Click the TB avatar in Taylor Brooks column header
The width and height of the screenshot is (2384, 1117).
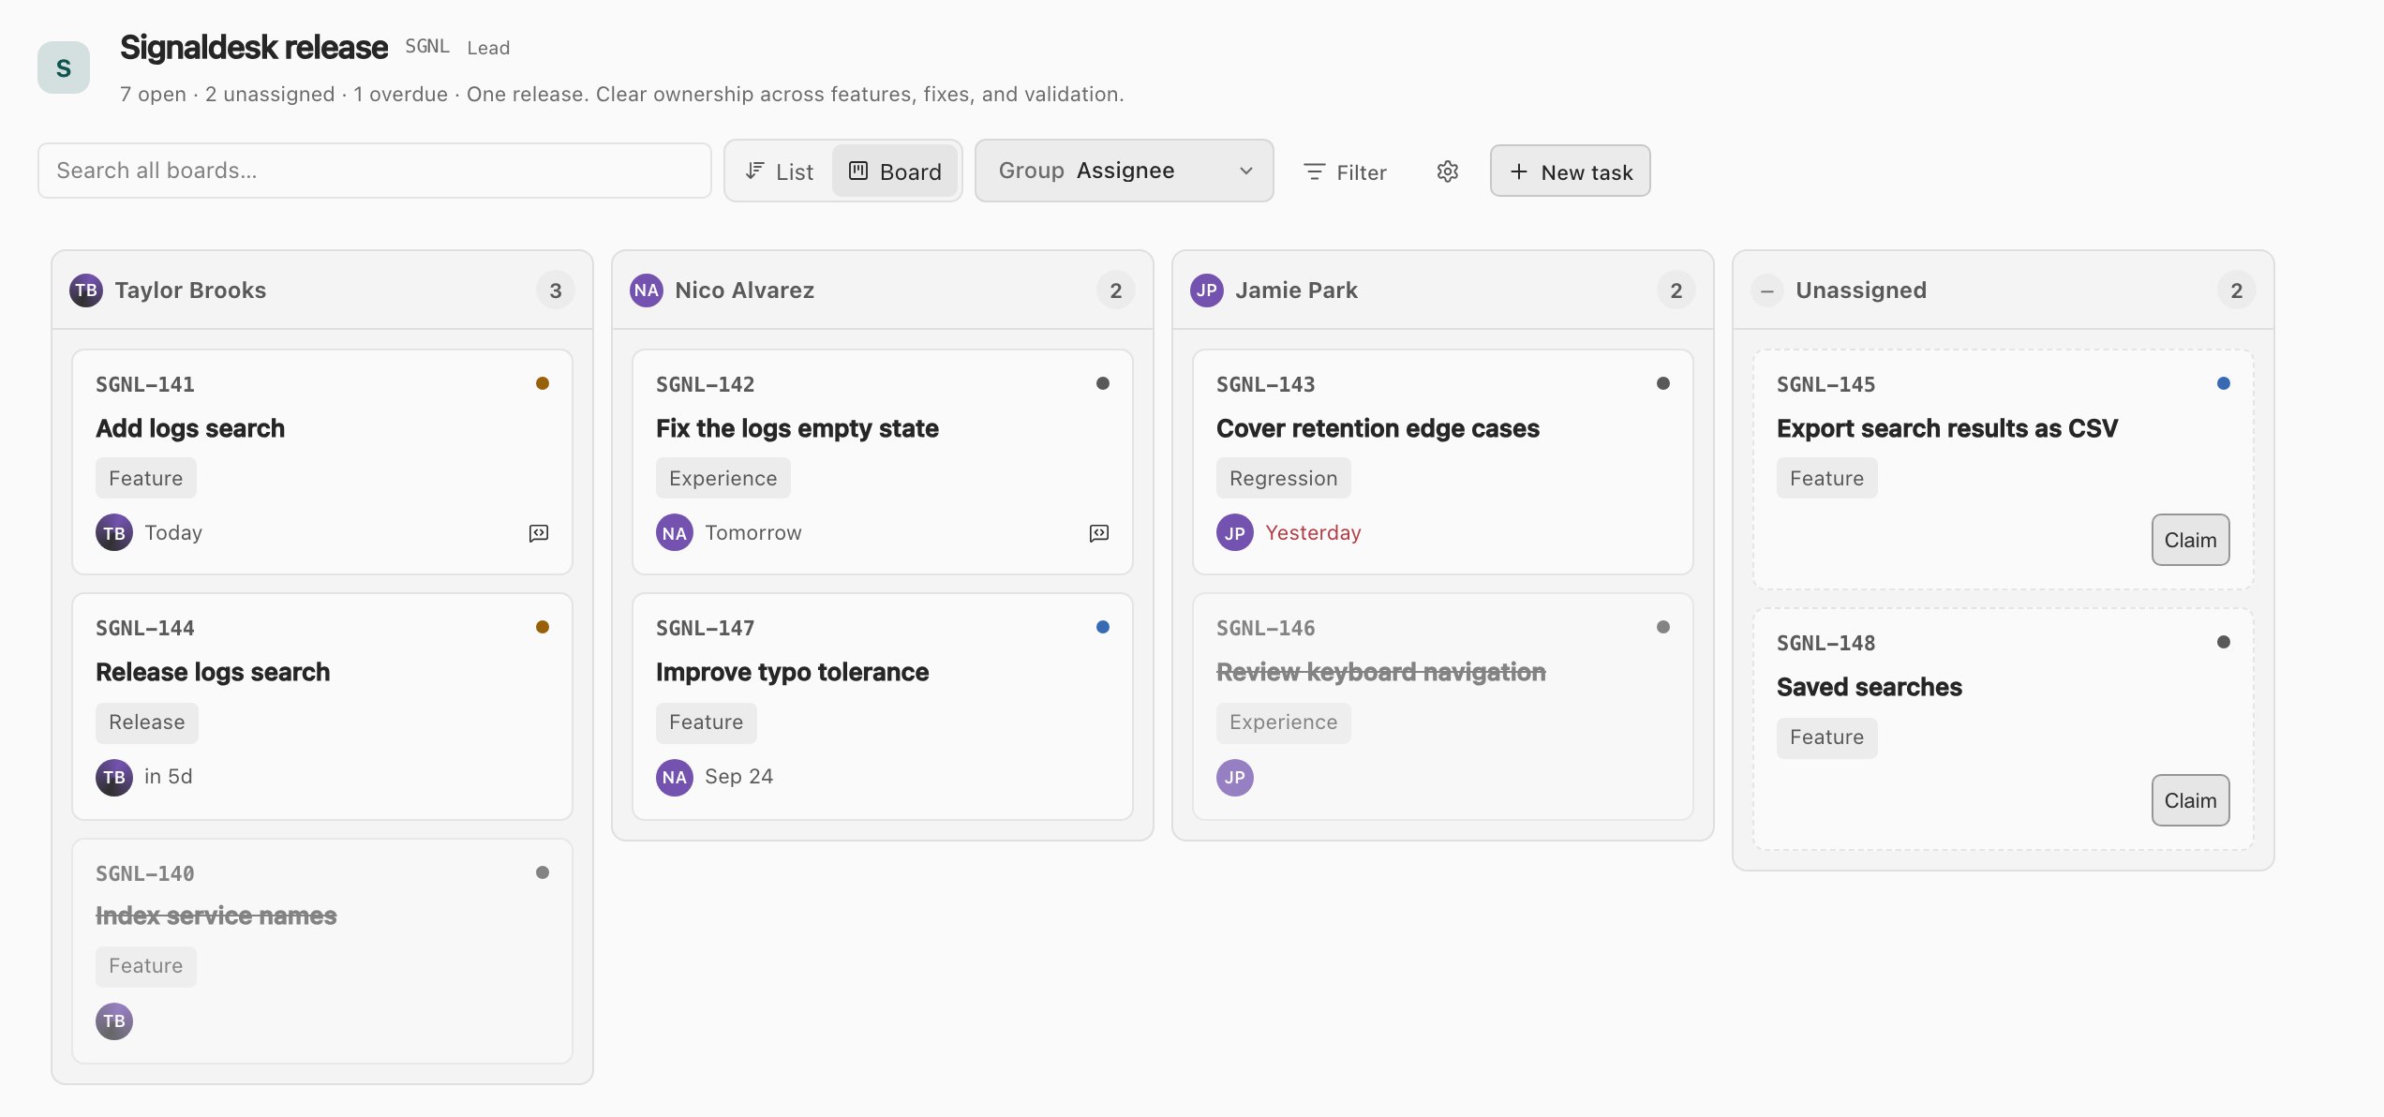pos(86,290)
